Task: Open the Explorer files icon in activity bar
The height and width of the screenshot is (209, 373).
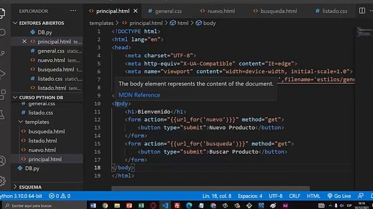Action: click(2, 13)
